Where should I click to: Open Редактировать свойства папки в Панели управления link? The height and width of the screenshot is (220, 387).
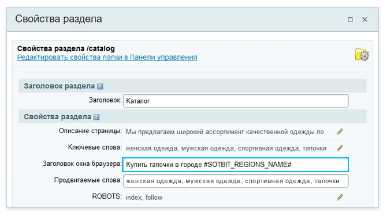click(x=107, y=58)
